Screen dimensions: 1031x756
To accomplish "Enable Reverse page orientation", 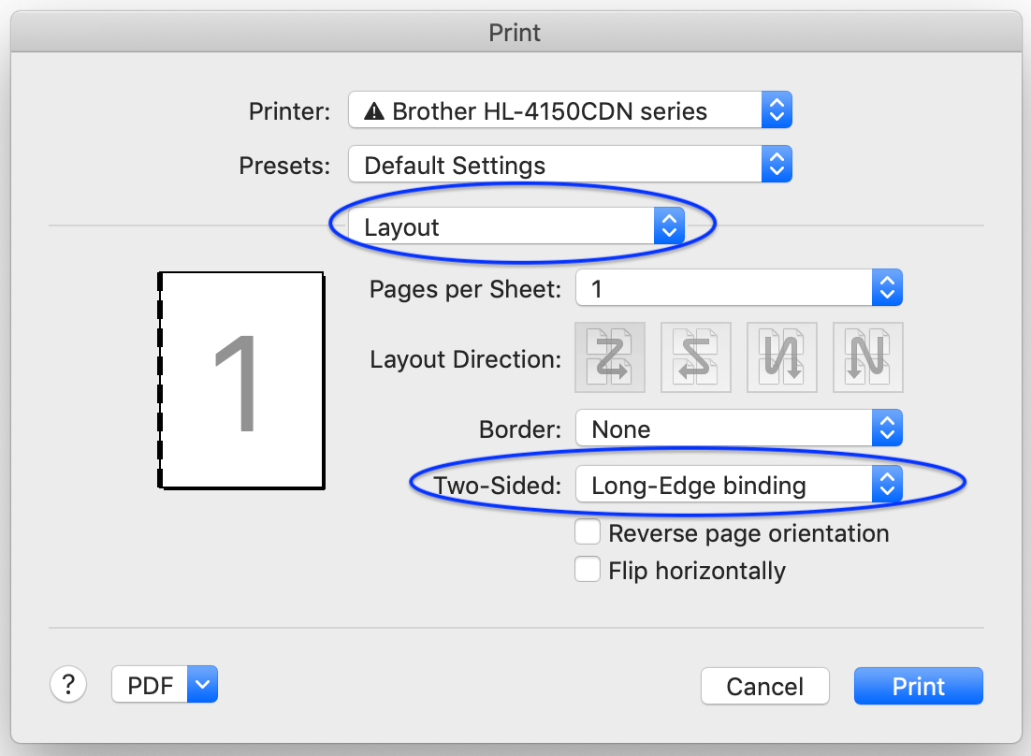I will click(588, 531).
